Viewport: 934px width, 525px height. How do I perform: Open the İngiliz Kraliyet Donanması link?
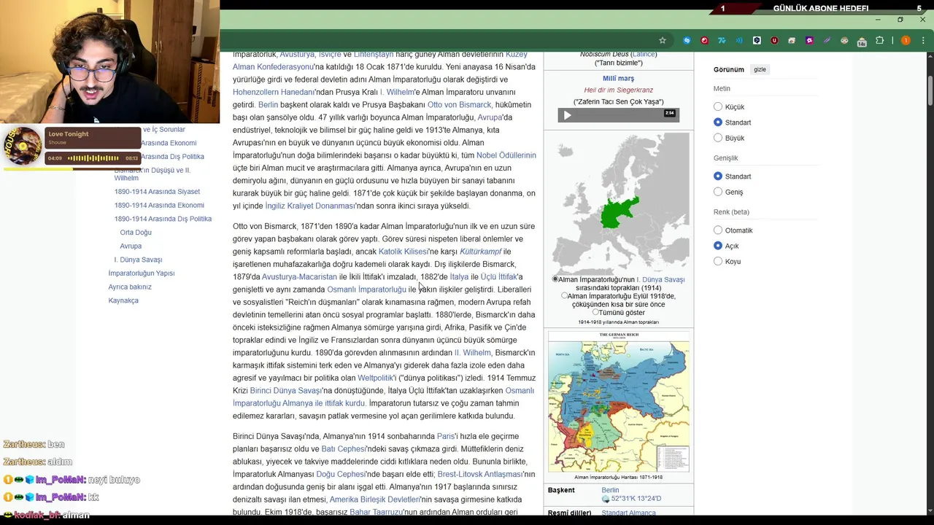point(310,206)
